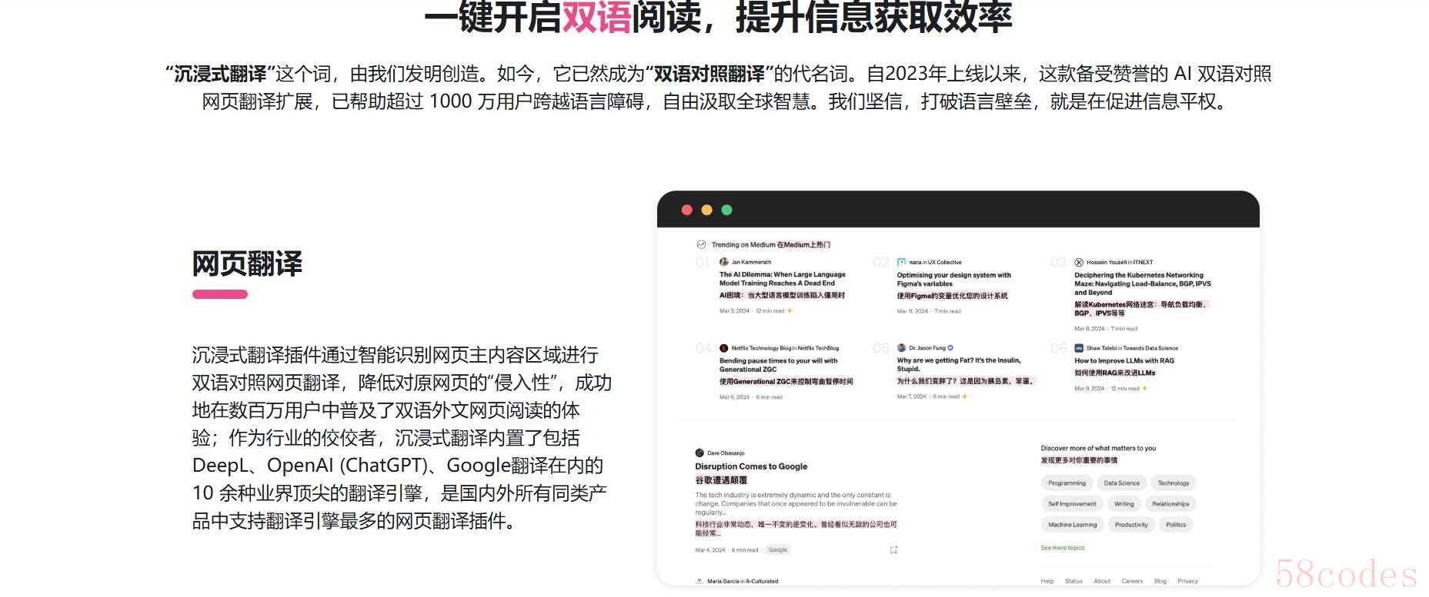1429x597 pixels.
Task: Click Maria Garcia's author avatar
Action: click(x=699, y=582)
